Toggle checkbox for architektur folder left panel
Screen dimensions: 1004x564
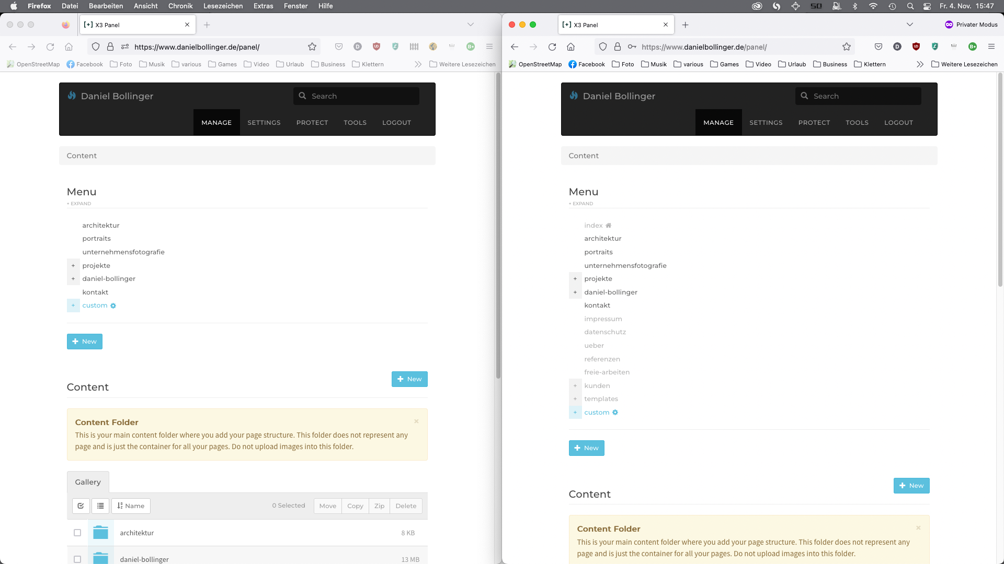click(x=77, y=532)
